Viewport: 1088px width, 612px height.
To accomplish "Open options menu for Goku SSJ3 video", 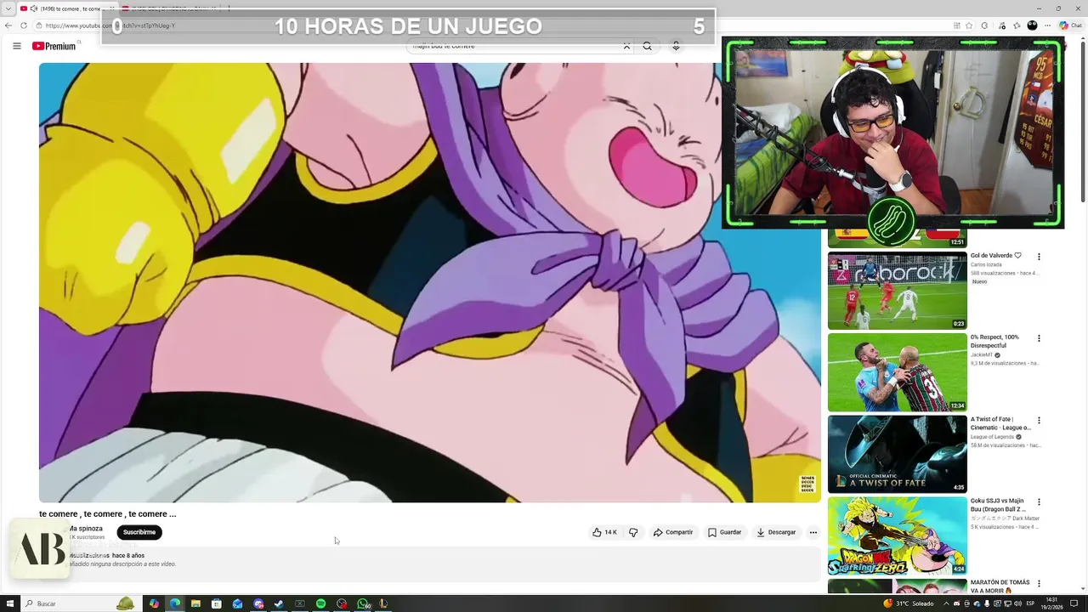I will pyautogui.click(x=1038, y=501).
